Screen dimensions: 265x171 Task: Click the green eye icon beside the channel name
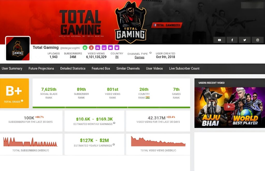(x=85, y=48)
